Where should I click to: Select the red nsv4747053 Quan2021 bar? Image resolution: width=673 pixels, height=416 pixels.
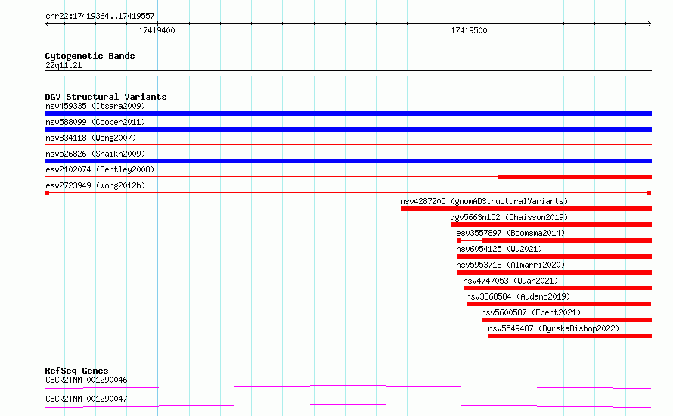557,288
